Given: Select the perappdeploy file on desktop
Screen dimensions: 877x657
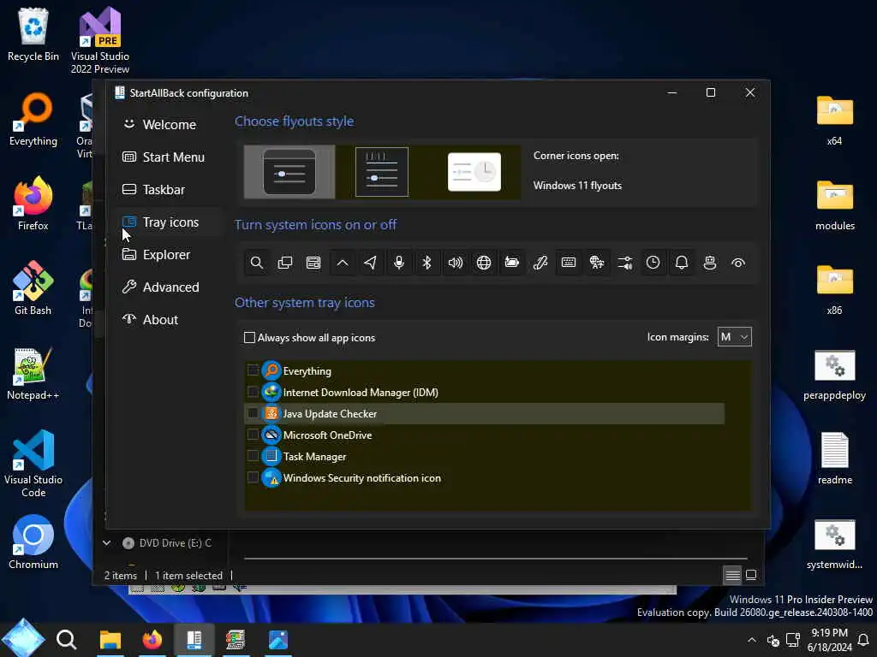Looking at the screenshot, I should click(x=834, y=375).
